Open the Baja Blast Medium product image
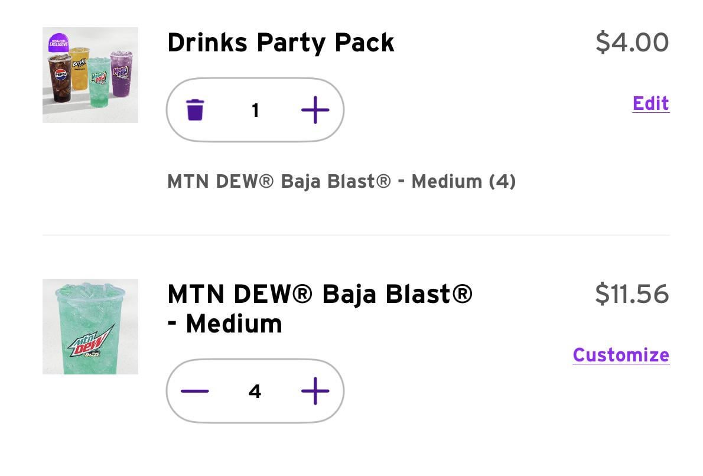Screen dimensions: 703x476 click(90, 327)
